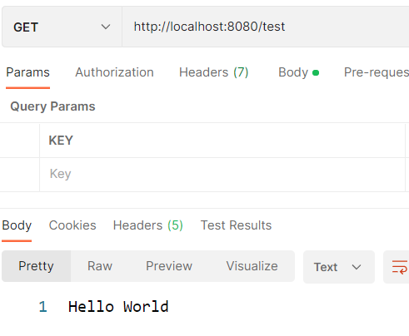Click the chevron next to GET
The width and height of the screenshot is (409, 336).
(106, 27)
